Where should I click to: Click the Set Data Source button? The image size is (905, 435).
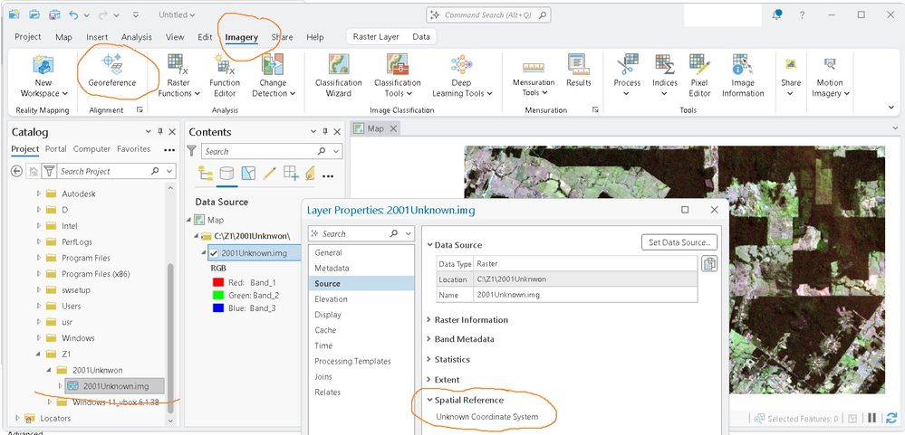point(679,242)
